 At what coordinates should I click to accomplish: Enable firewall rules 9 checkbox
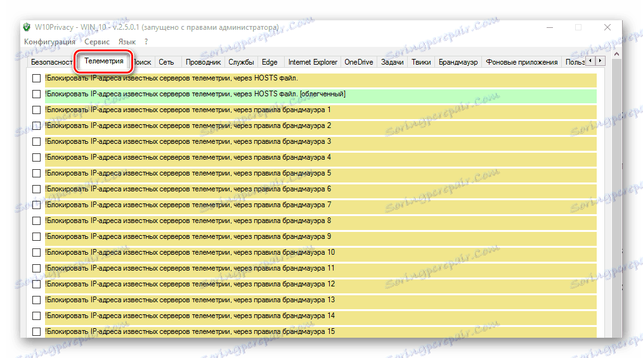pyautogui.click(x=37, y=237)
